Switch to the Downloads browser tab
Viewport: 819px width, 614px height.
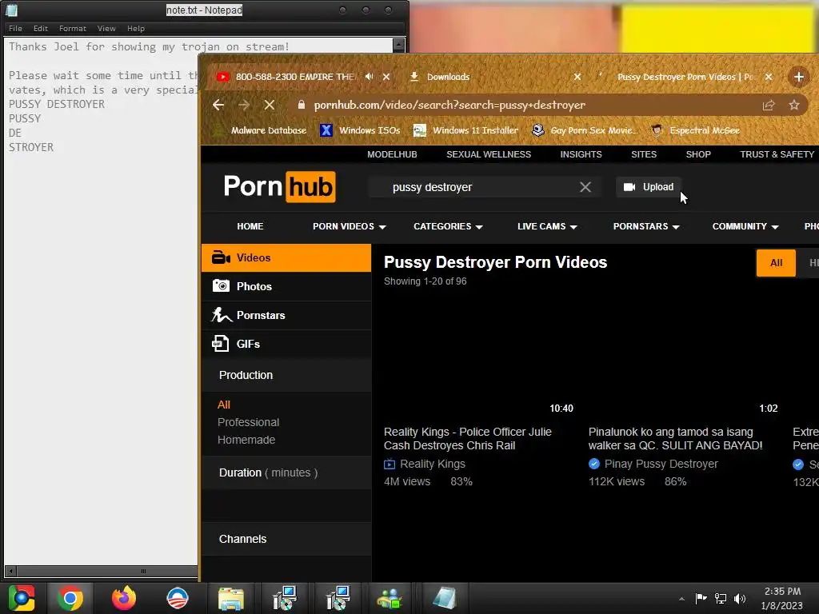(x=493, y=77)
